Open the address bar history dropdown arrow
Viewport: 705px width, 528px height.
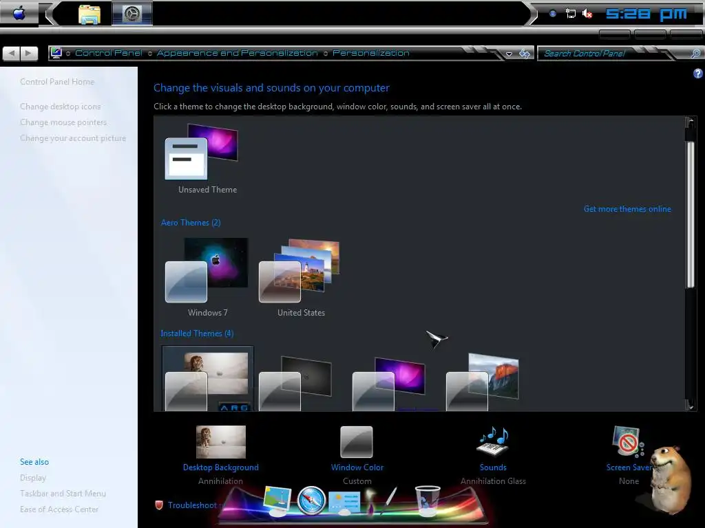[509, 54]
